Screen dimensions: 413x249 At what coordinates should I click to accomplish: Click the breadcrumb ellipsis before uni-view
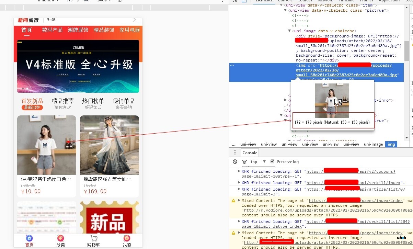click(233, 144)
